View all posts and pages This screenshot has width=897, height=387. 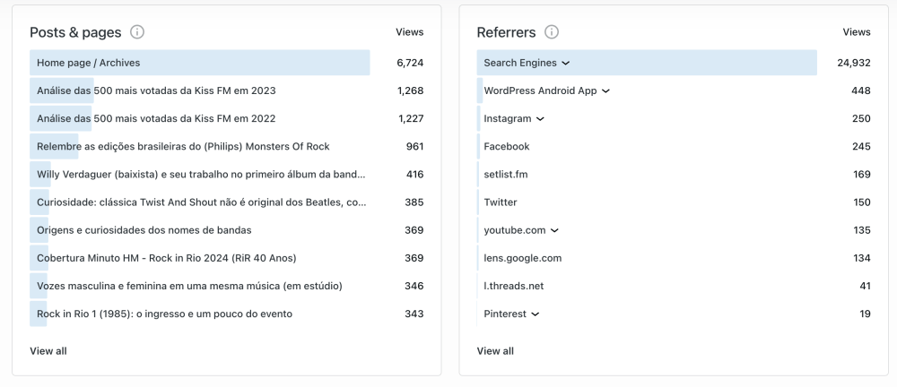coord(48,351)
